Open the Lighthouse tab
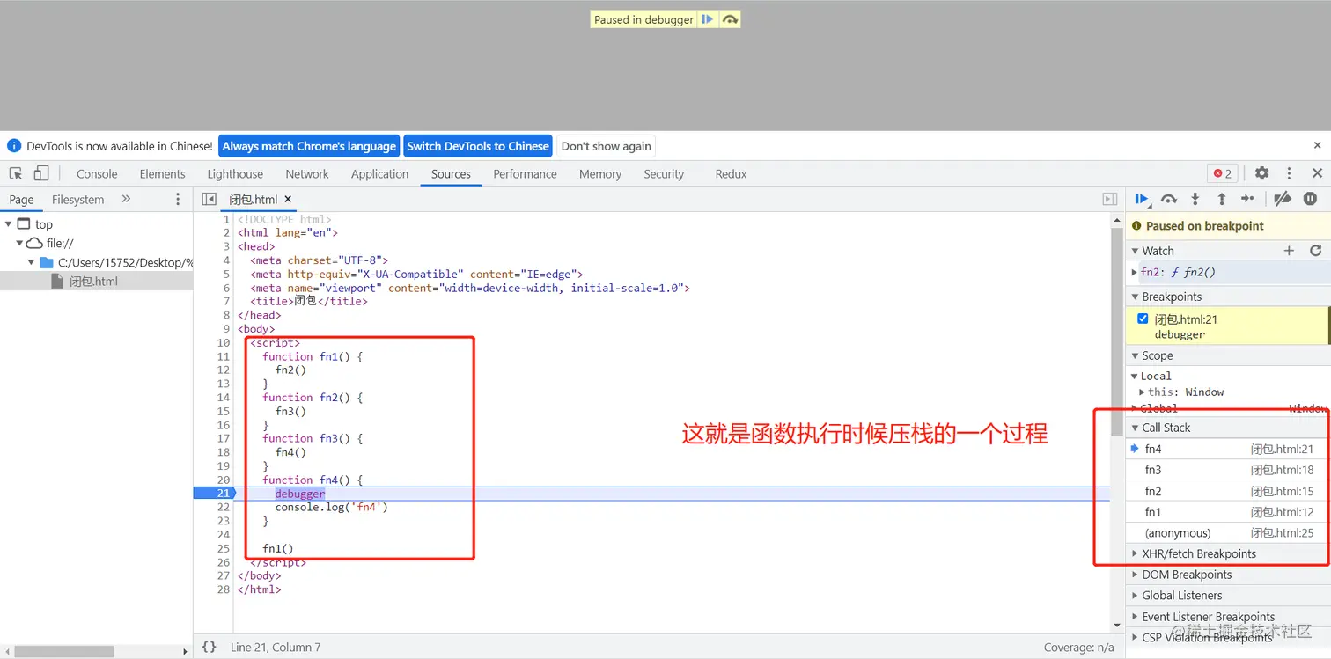Image resolution: width=1331 pixels, height=659 pixels. tap(235, 174)
